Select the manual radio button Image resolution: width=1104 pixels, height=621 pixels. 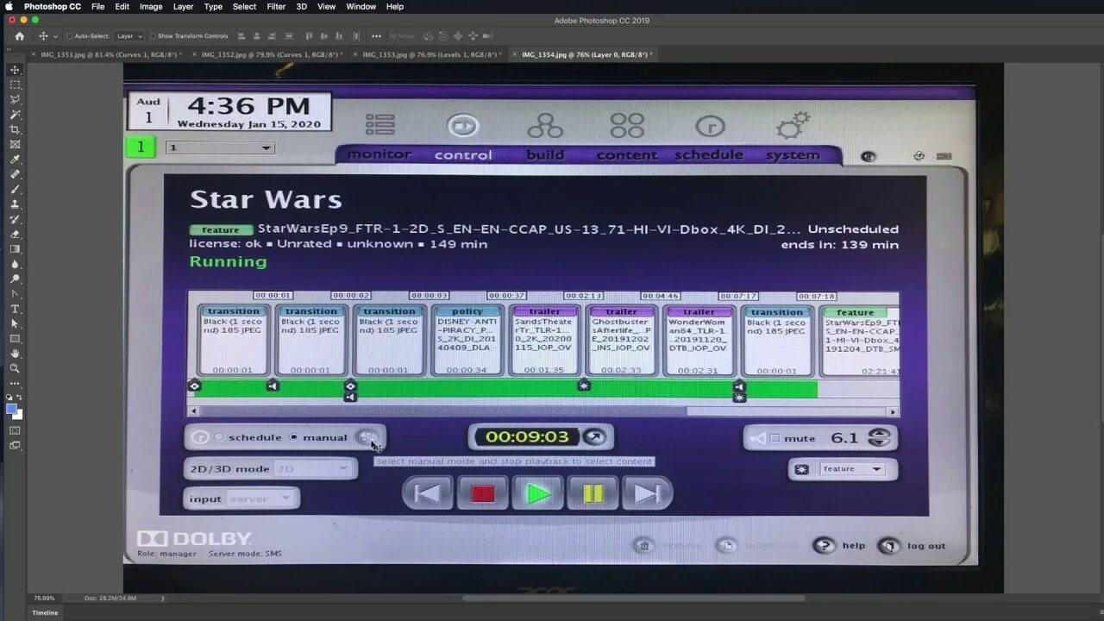click(294, 437)
